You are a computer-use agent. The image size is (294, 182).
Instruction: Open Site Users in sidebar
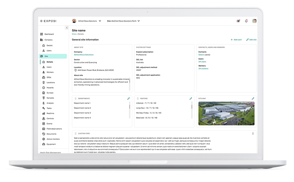pyautogui.click(x=47, y=67)
